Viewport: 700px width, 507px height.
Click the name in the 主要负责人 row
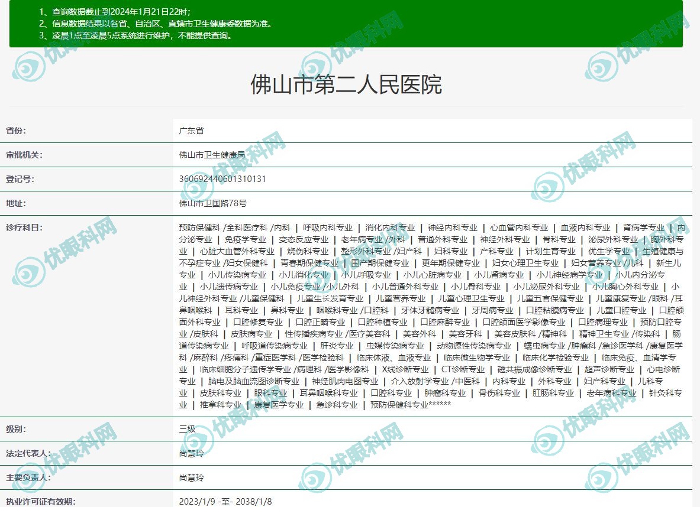tap(191, 477)
